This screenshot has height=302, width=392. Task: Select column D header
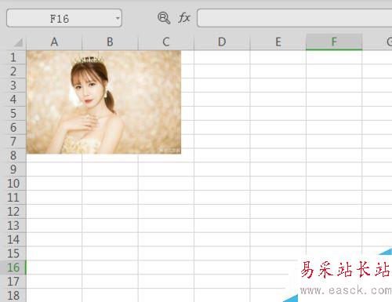[x=222, y=42]
